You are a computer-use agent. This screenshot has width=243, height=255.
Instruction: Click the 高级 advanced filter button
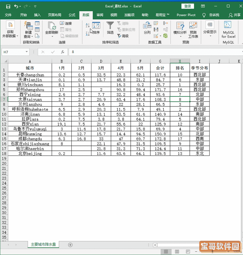tap(123, 36)
